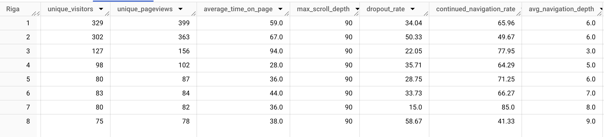Click resize handle of unique_visitors column
Viewport: 604px width, 137px height.
[x=107, y=13]
